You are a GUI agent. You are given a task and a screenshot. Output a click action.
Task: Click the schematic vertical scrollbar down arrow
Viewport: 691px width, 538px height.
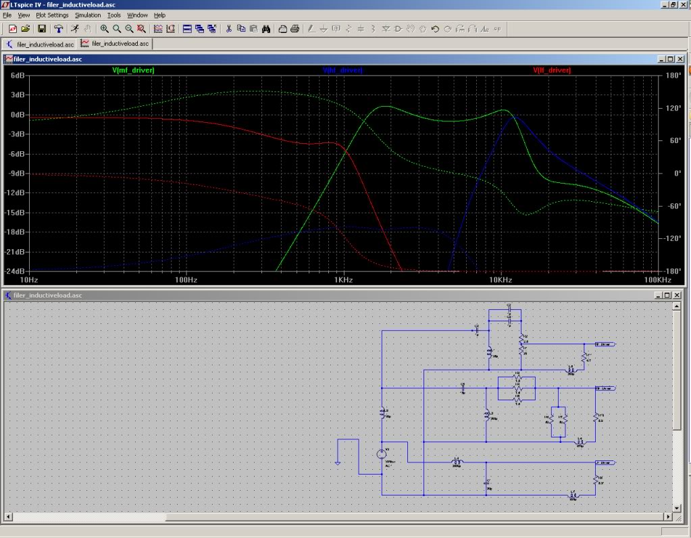(x=677, y=508)
